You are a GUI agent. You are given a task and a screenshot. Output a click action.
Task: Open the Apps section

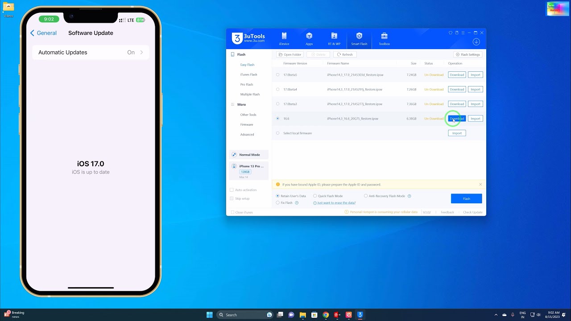pos(309,39)
